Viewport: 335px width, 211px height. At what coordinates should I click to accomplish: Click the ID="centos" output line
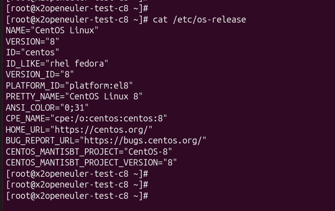point(32,52)
